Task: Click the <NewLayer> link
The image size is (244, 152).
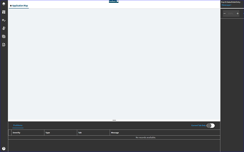Action: (226, 5)
